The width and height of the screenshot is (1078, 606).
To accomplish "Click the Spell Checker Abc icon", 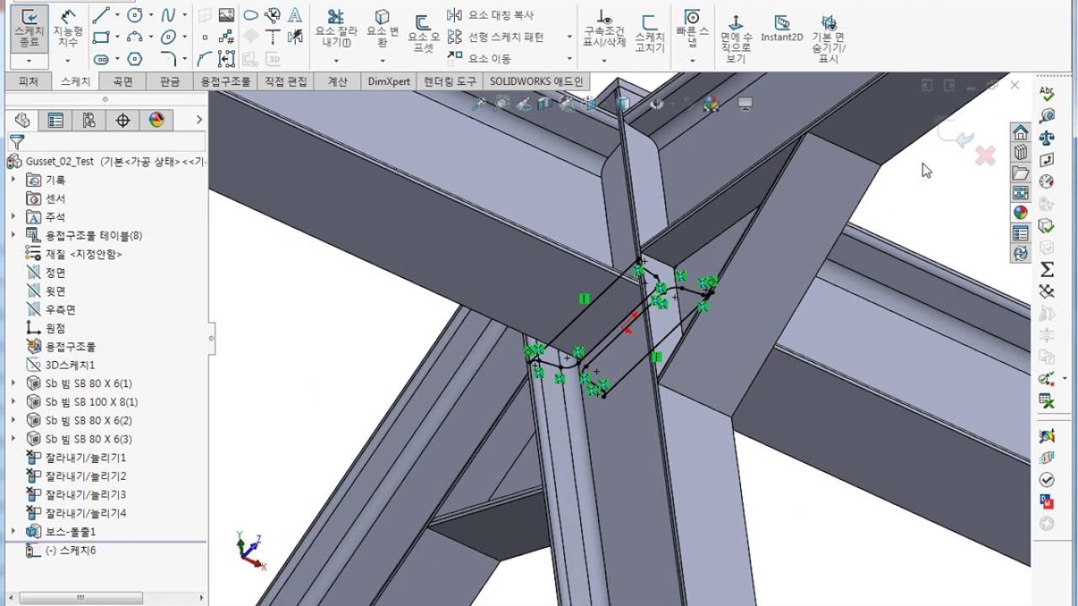I will pos(1047,93).
